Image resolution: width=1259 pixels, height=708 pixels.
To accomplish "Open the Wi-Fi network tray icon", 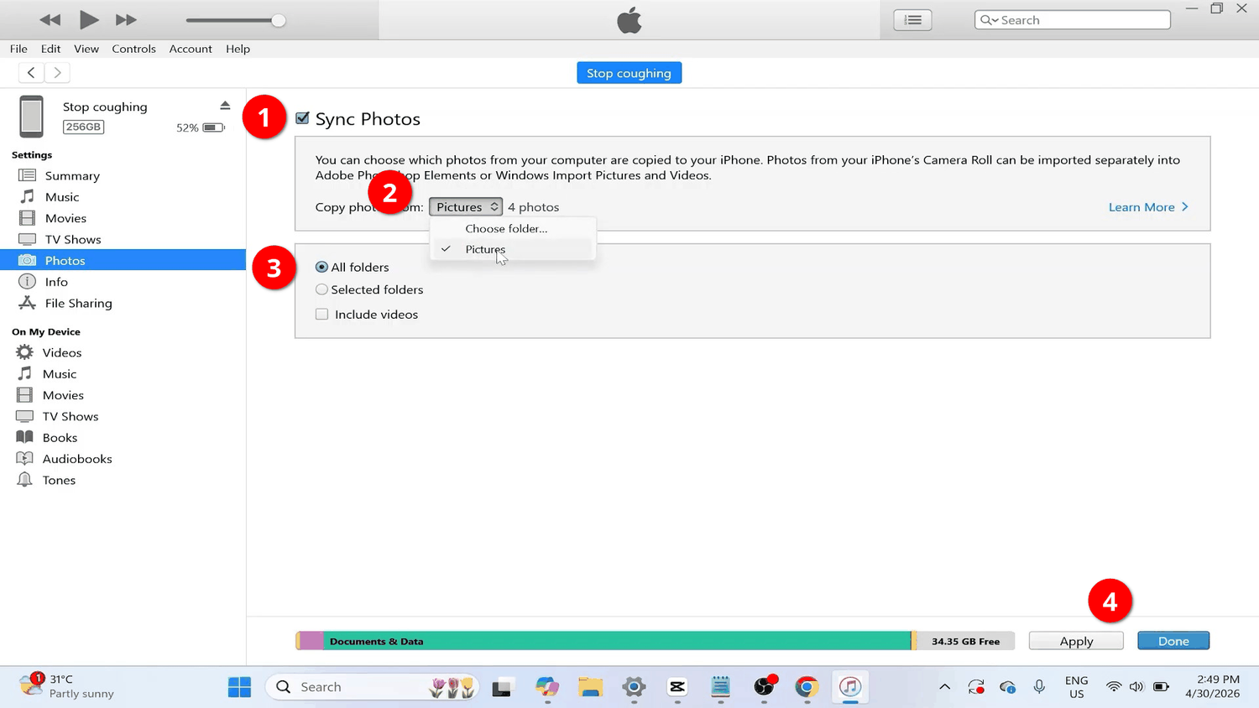I will point(1114,687).
